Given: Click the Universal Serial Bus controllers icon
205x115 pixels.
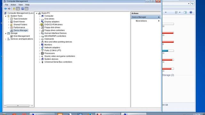Looking at the screenshot, I should coord(42,62).
